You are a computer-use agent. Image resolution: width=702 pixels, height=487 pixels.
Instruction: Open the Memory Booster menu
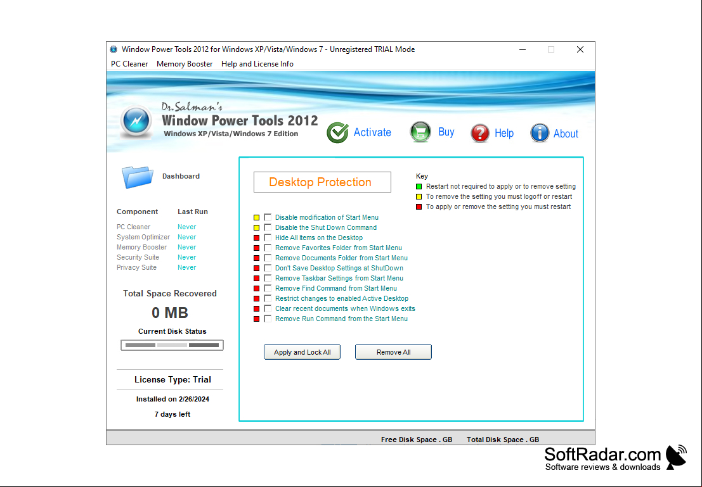coord(185,64)
